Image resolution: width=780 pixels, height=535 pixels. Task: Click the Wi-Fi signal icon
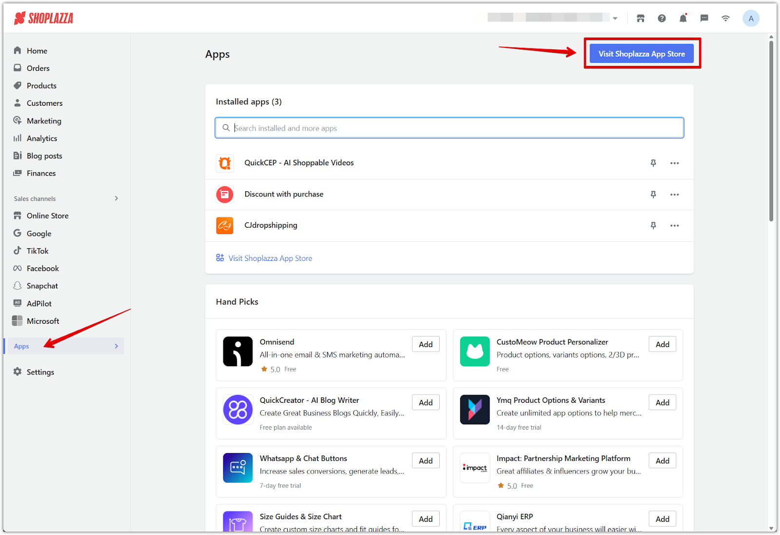click(725, 19)
